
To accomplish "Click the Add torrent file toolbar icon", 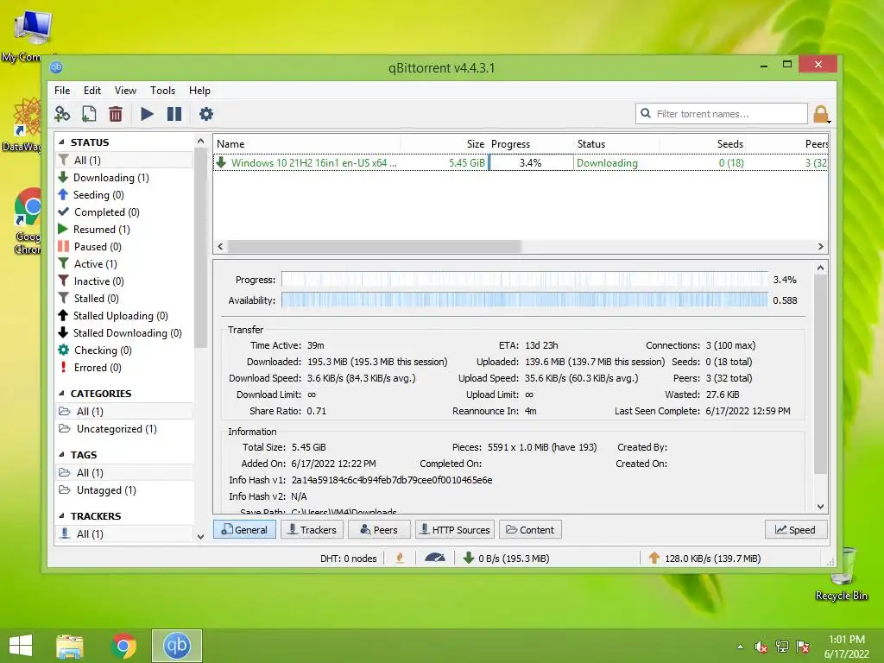I will pyautogui.click(x=89, y=114).
